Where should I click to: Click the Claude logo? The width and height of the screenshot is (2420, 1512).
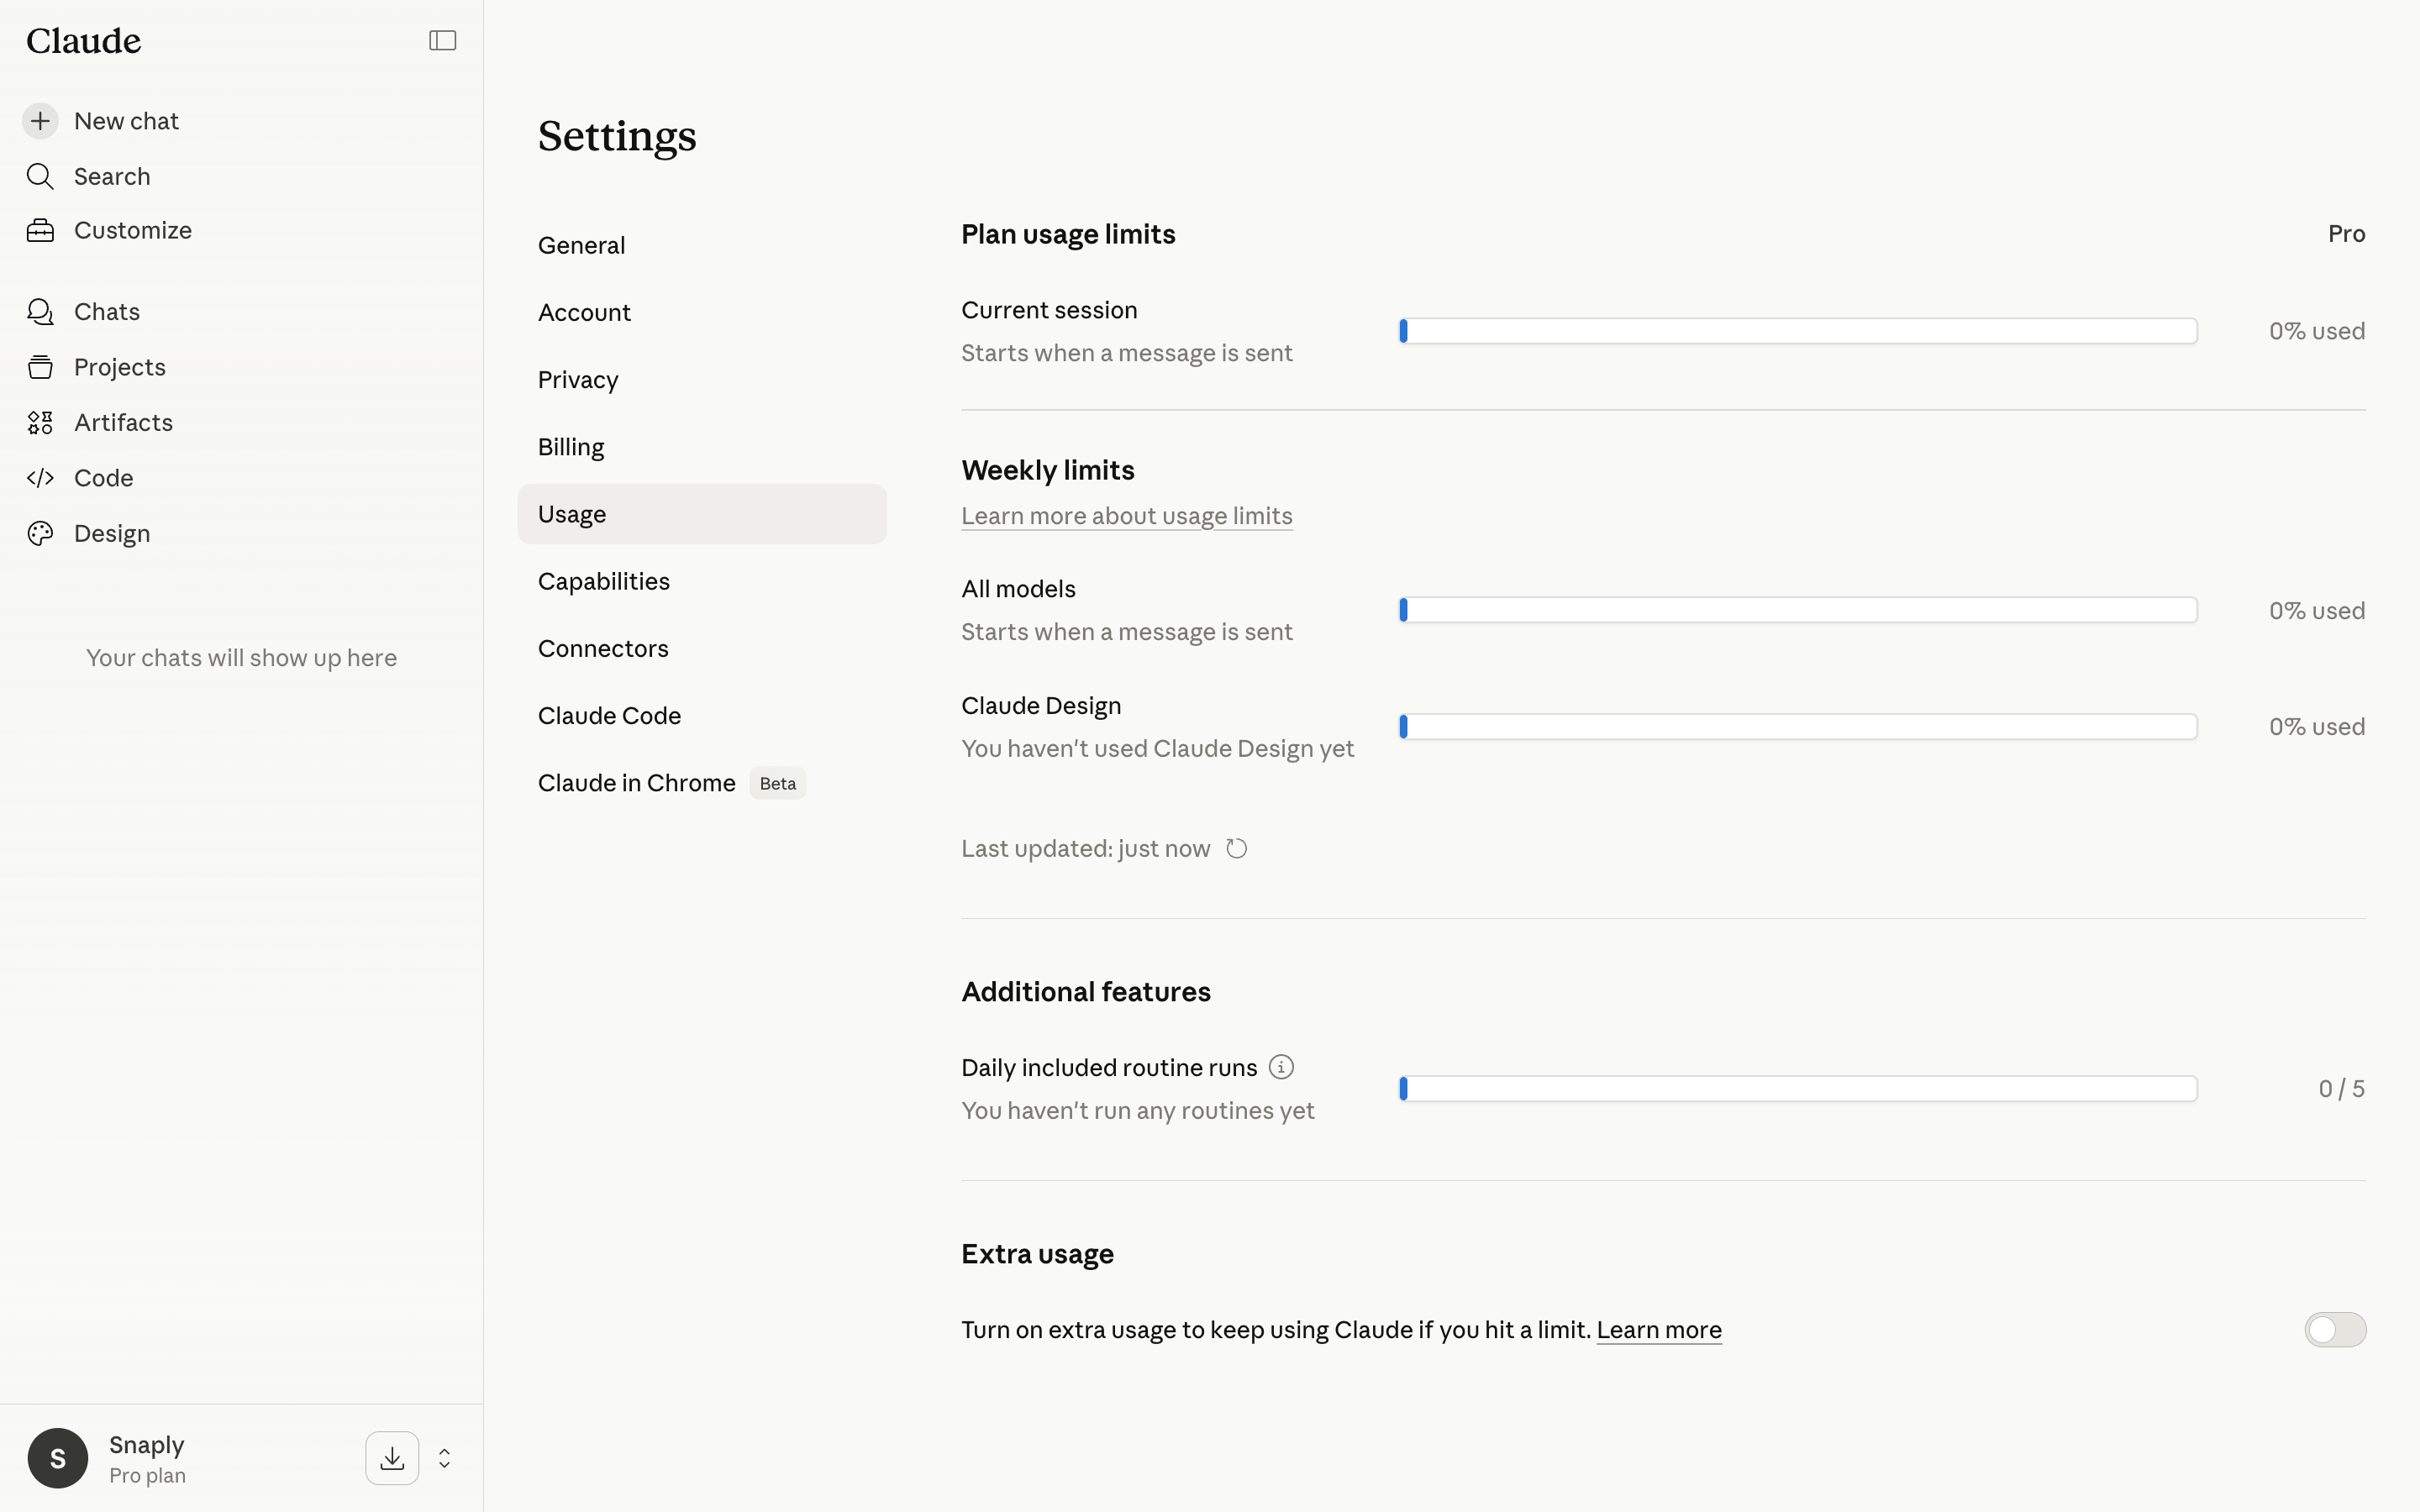coord(84,40)
